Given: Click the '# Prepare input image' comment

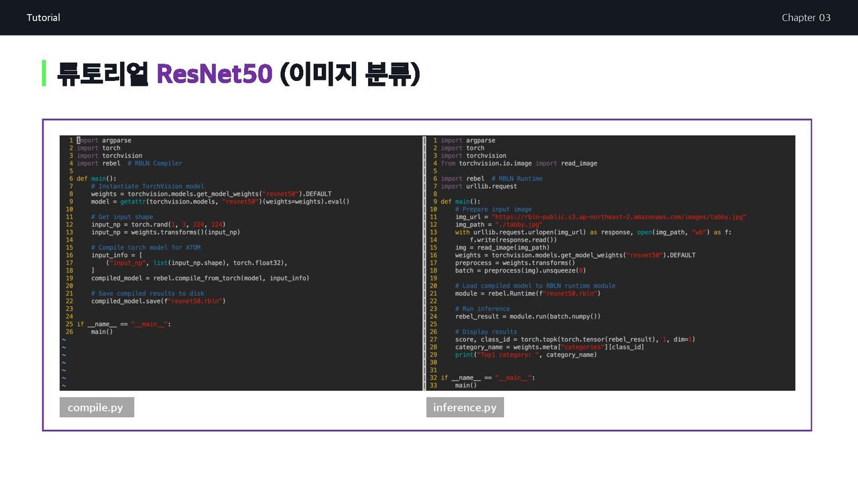Looking at the screenshot, I should [x=493, y=210].
